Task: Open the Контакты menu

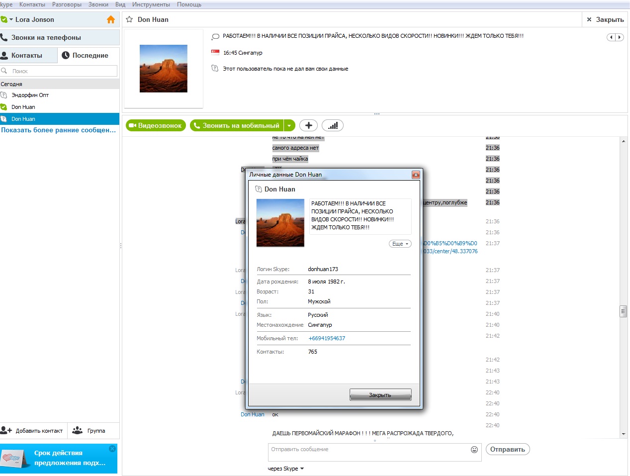Action: (32, 4)
